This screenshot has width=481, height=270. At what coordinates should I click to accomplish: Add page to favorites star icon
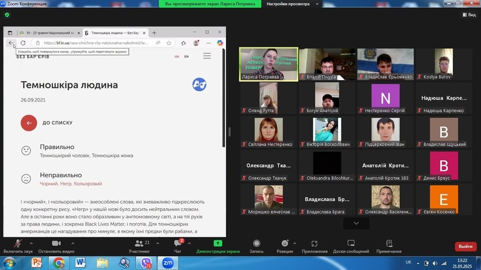coord(169,43)
